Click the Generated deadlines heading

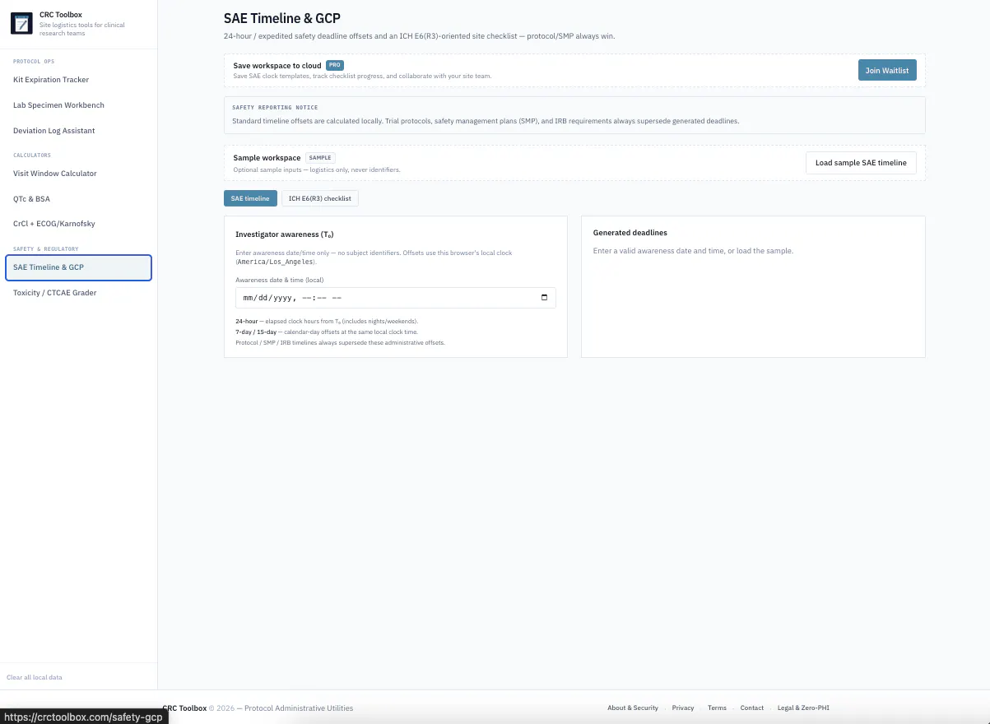point(630,233)
